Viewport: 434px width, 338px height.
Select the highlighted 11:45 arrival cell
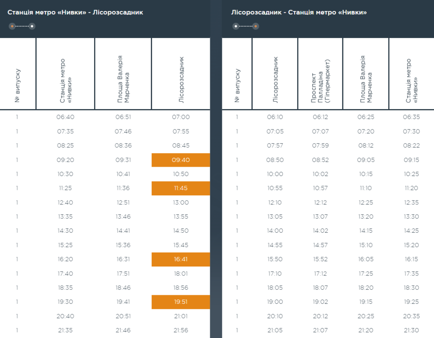(181, 188)
